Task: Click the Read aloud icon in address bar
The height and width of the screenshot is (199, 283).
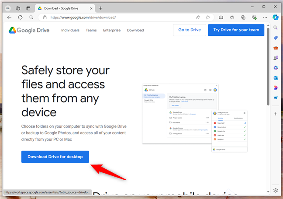Action: [x=198, y=17]
